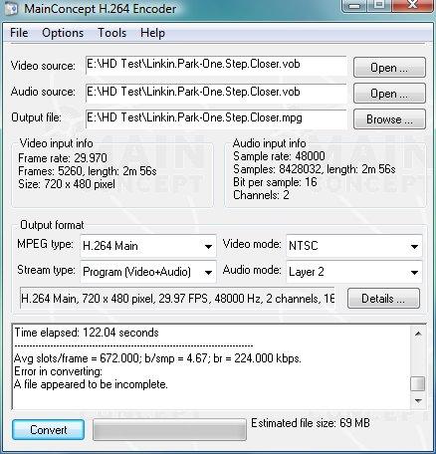Open the Options menu
The height and width of the screenshot is (454, 436).
coord(63,33)
